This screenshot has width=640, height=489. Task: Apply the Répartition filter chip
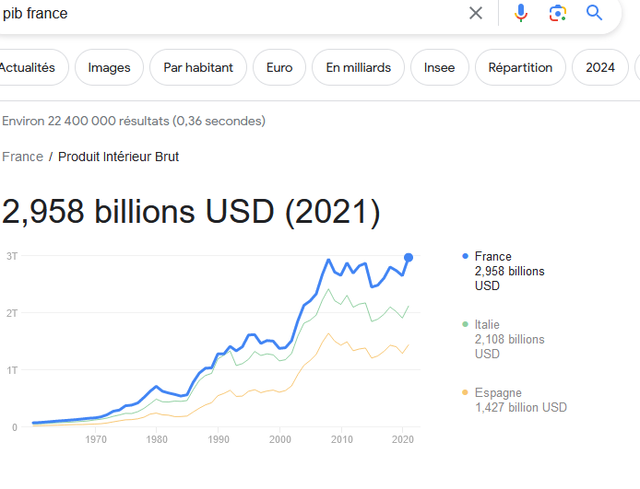(x=520, y=67)
